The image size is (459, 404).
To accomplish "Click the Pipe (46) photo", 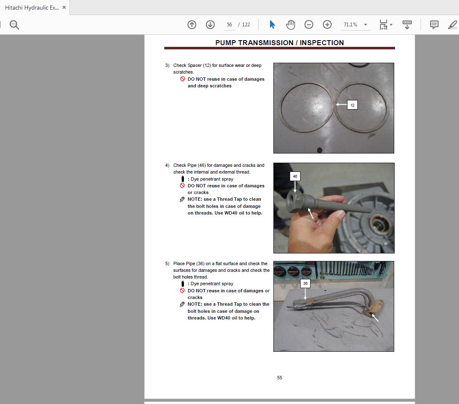I will click(x=334, y=208).
